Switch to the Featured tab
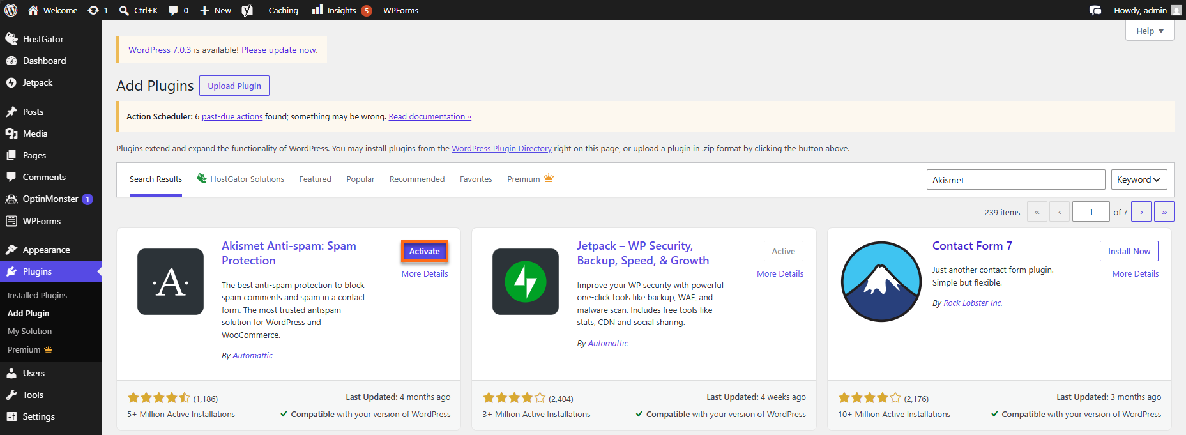1186x435 pixels. [x=316, y=179]
